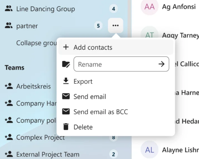The height and width of the screenshot is (159, 199).
Task: Submit rename with the arrow button
Action: tap(162, 64)
